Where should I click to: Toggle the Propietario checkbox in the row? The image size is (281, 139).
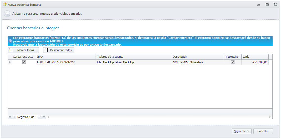pos(233,62)
